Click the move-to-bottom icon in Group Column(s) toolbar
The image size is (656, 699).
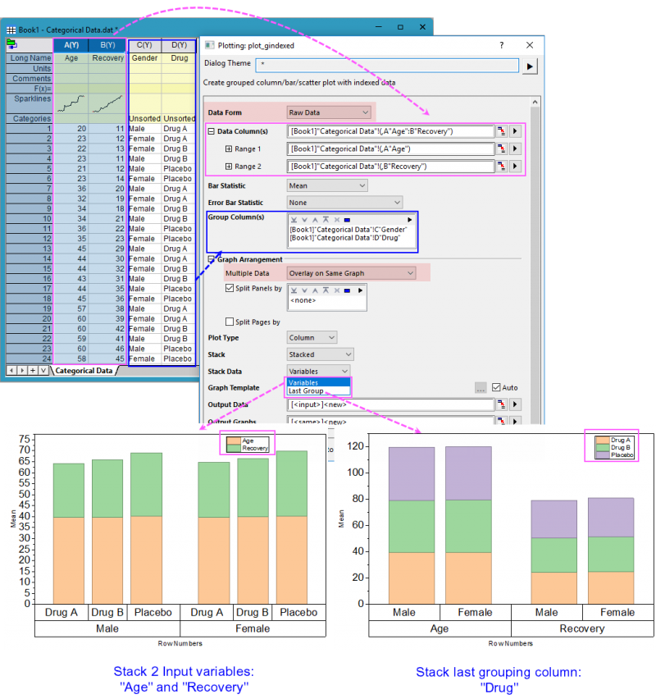click(294, 220)
